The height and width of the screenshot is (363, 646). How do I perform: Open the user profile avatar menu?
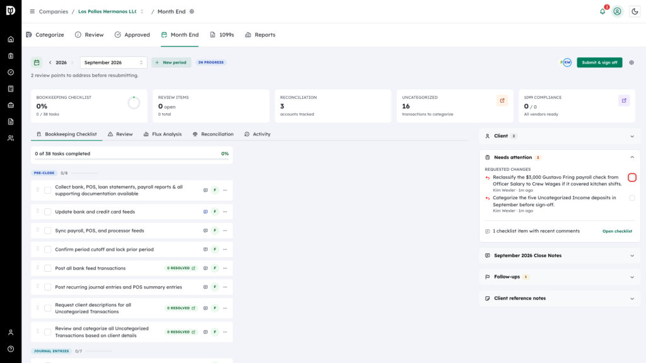tap(617, 11)
